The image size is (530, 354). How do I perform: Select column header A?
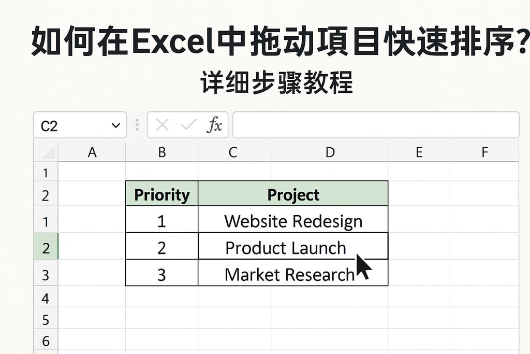point(92,152)
